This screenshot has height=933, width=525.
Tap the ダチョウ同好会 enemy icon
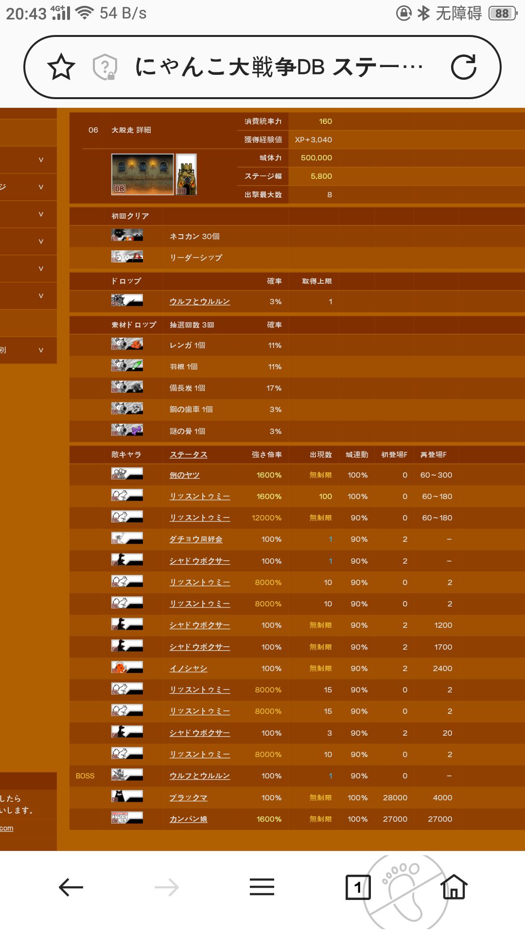[x=127, y=538]
